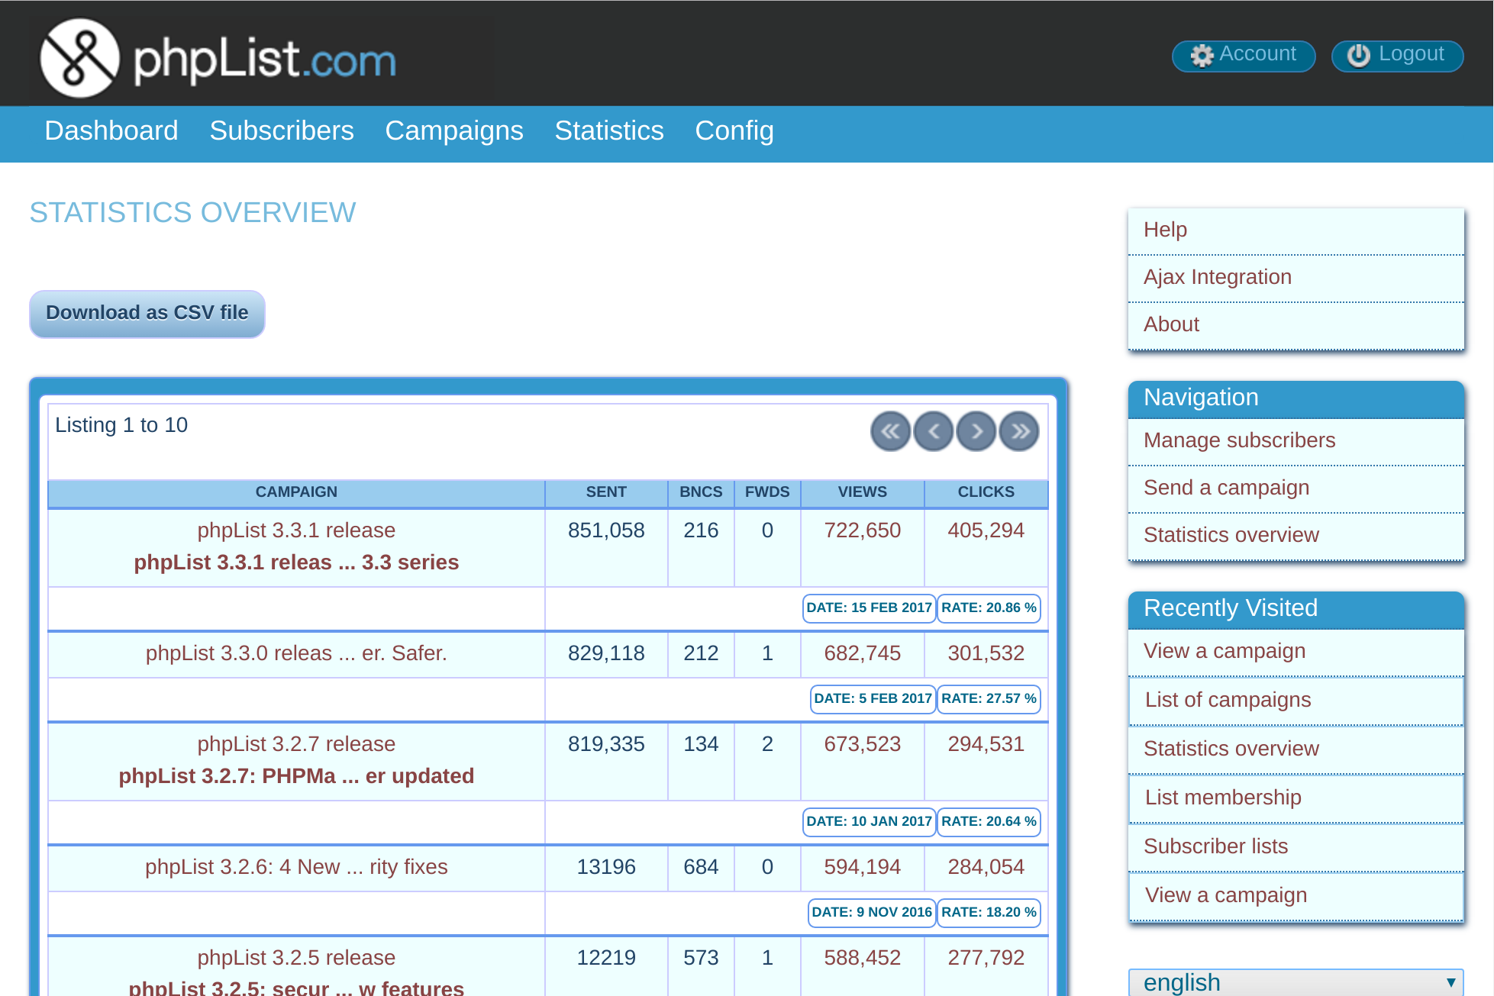1494x996 pixels.
Task: Open phpList 3.3.1 releas ... 3.3 series subject
Action: pyautogui.click(x=296, y=562)
